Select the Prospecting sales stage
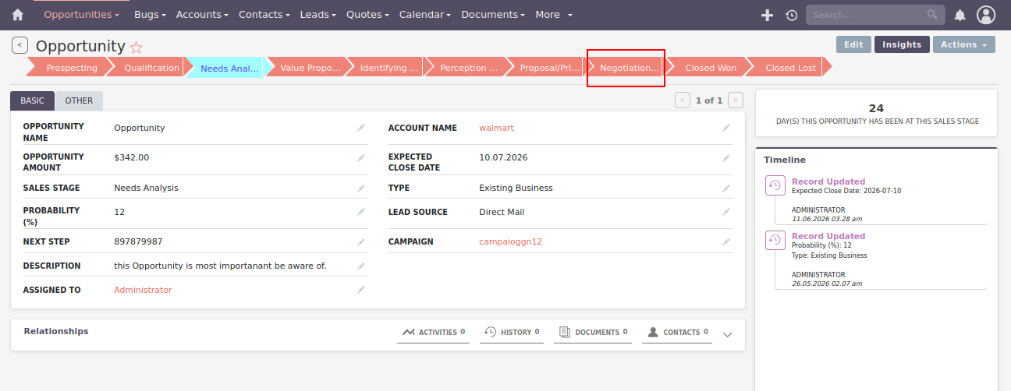Screen dimensions: 1011x391 [69, 68]
